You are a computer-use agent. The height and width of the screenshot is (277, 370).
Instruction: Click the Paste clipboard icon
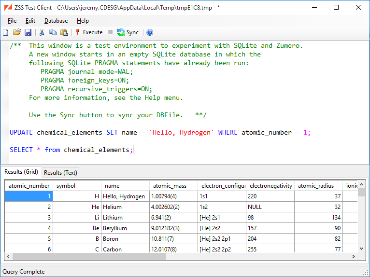(64, 32)
